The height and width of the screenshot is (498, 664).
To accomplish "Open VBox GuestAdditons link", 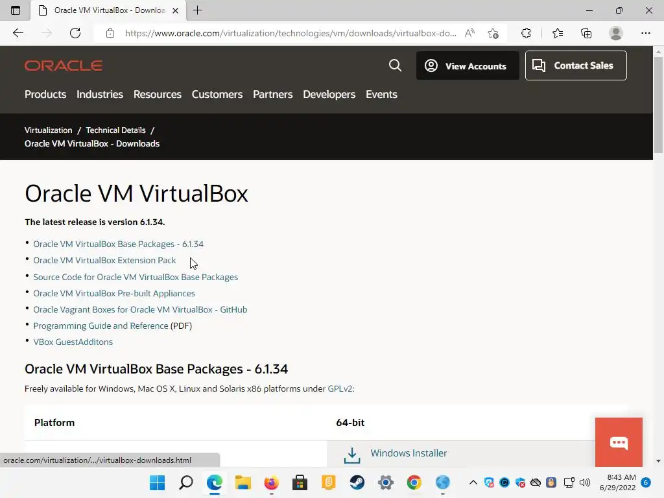I will coord(73,342).
